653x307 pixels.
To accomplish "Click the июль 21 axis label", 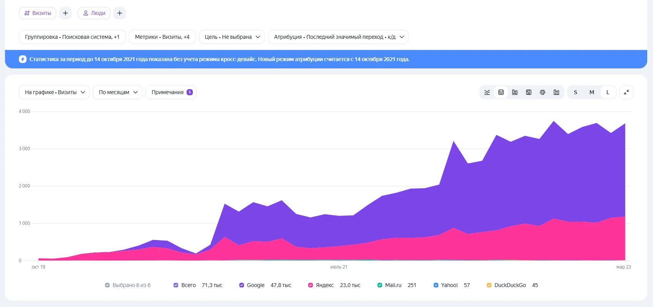I will (339, 267).
